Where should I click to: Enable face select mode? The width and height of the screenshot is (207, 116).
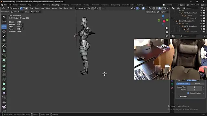click(x=26, y=8)
